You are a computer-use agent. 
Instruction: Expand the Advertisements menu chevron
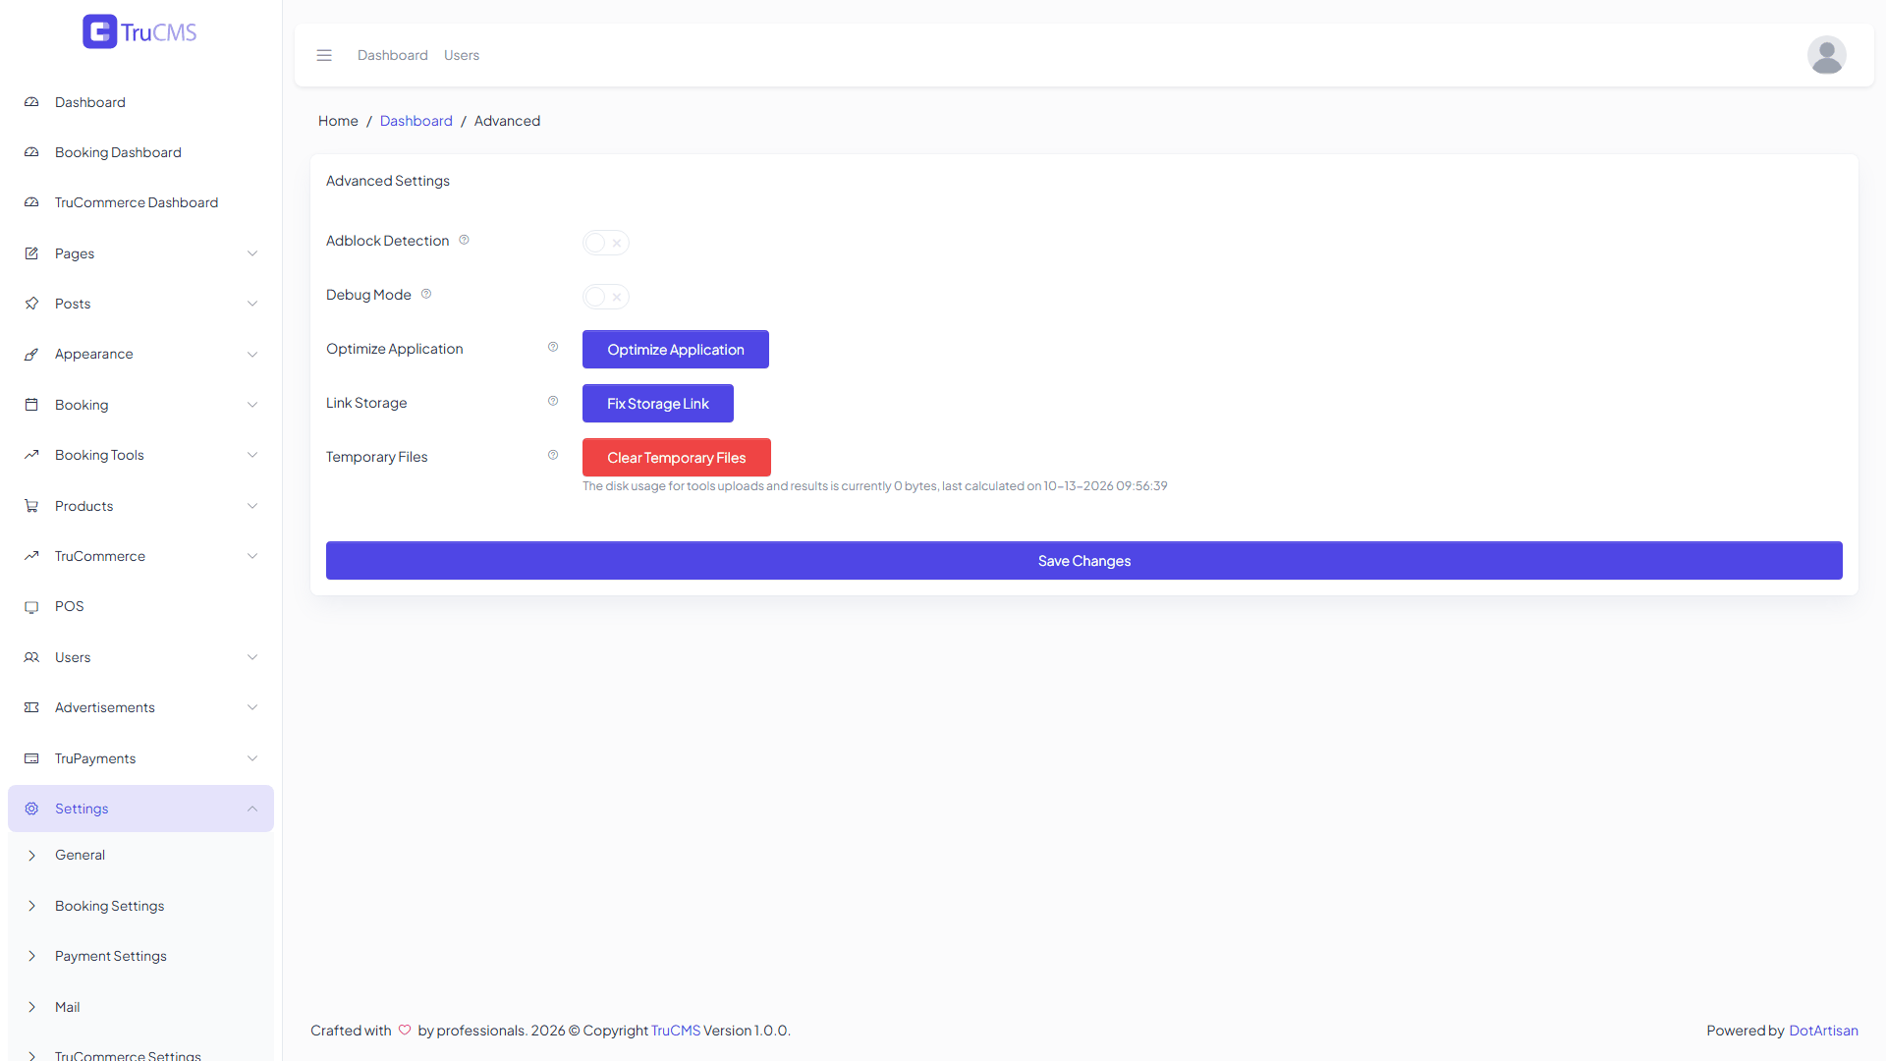[252, 707]
